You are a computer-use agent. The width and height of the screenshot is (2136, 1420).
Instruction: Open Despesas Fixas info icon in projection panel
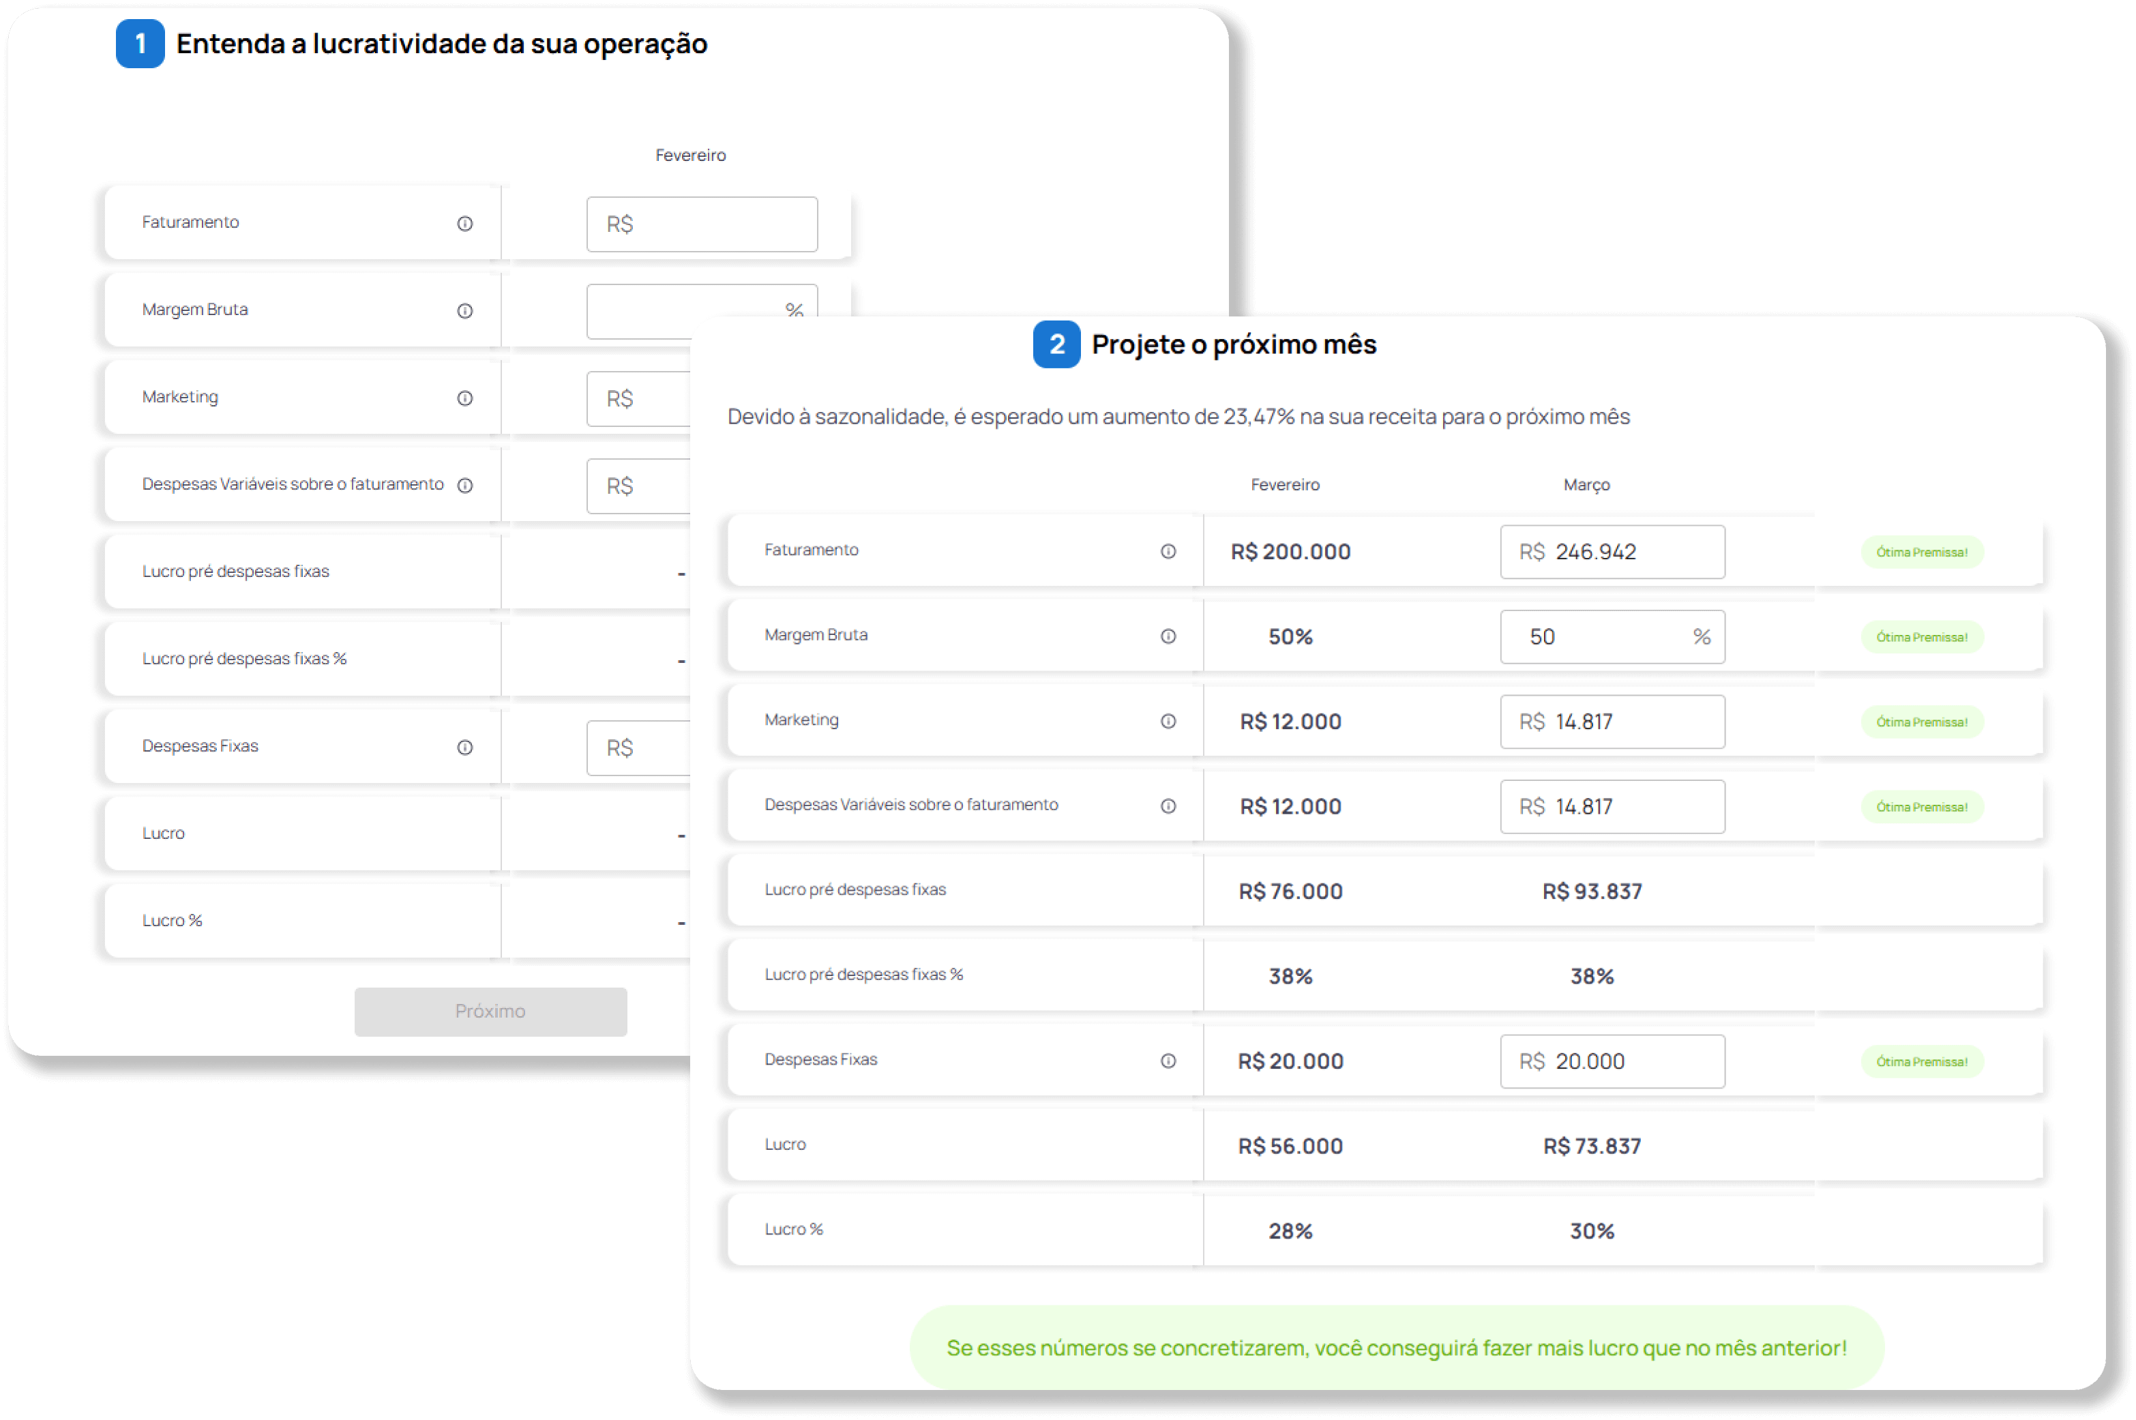[x=1168, y=1061]
